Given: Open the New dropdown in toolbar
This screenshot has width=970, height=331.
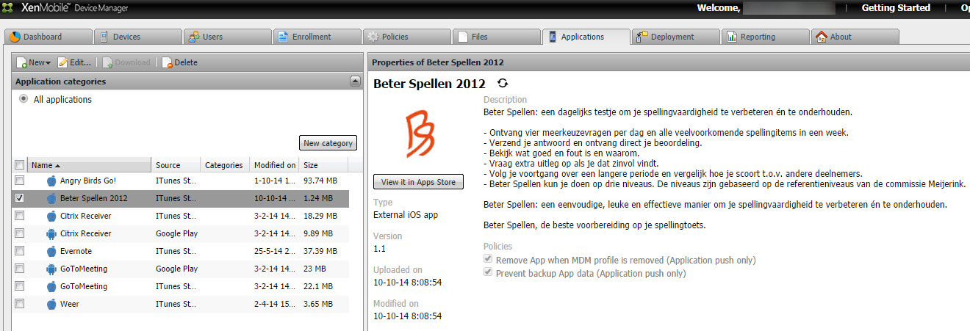Looking at the screenshot, I should [34, 62].
